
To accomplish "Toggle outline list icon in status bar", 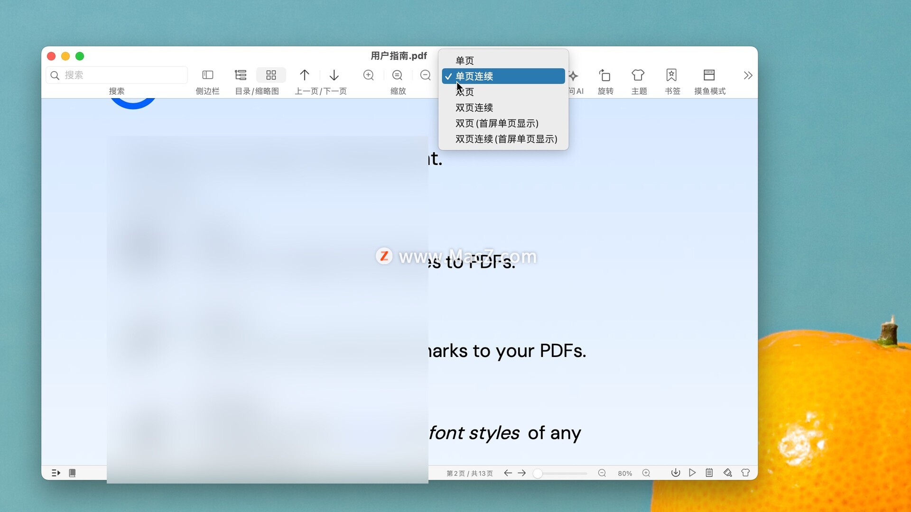I will [56, 473].
